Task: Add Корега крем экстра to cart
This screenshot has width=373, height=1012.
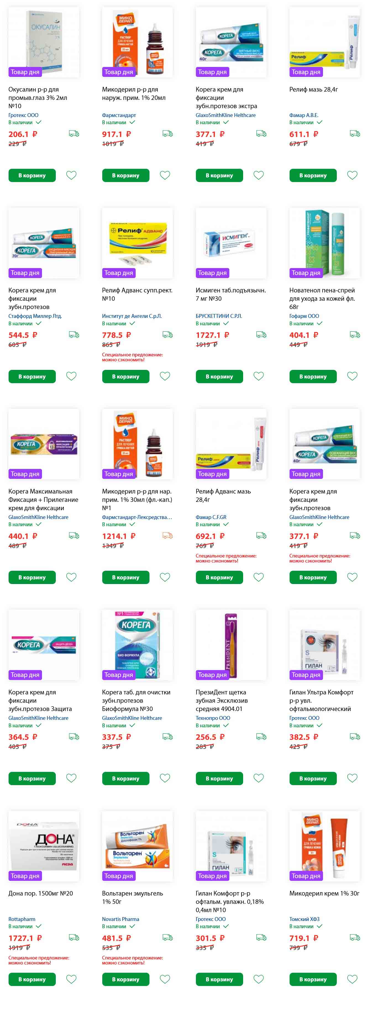Action: 219,175
